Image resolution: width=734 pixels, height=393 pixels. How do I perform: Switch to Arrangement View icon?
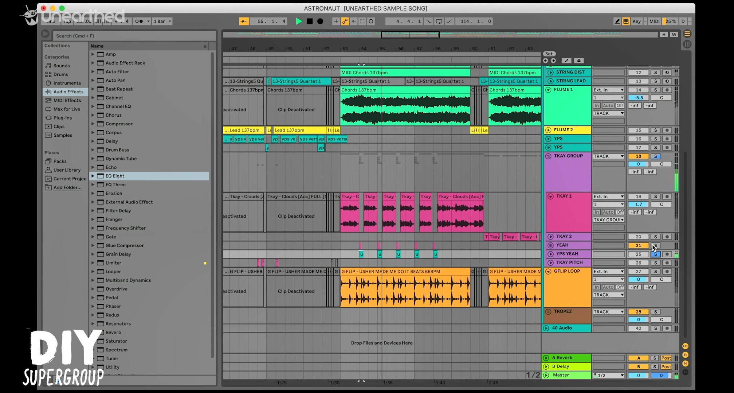pyautogui.click(x=687, y=34)
